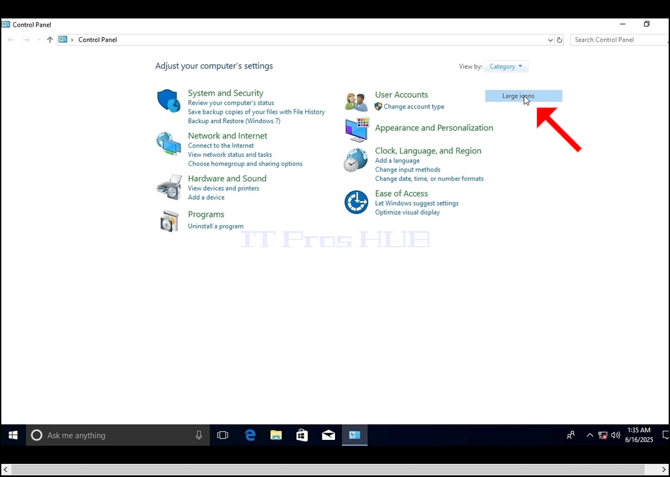
Task: Click the volume speaker tray icon
Action: pyautogui.click(x=616, y=435)
